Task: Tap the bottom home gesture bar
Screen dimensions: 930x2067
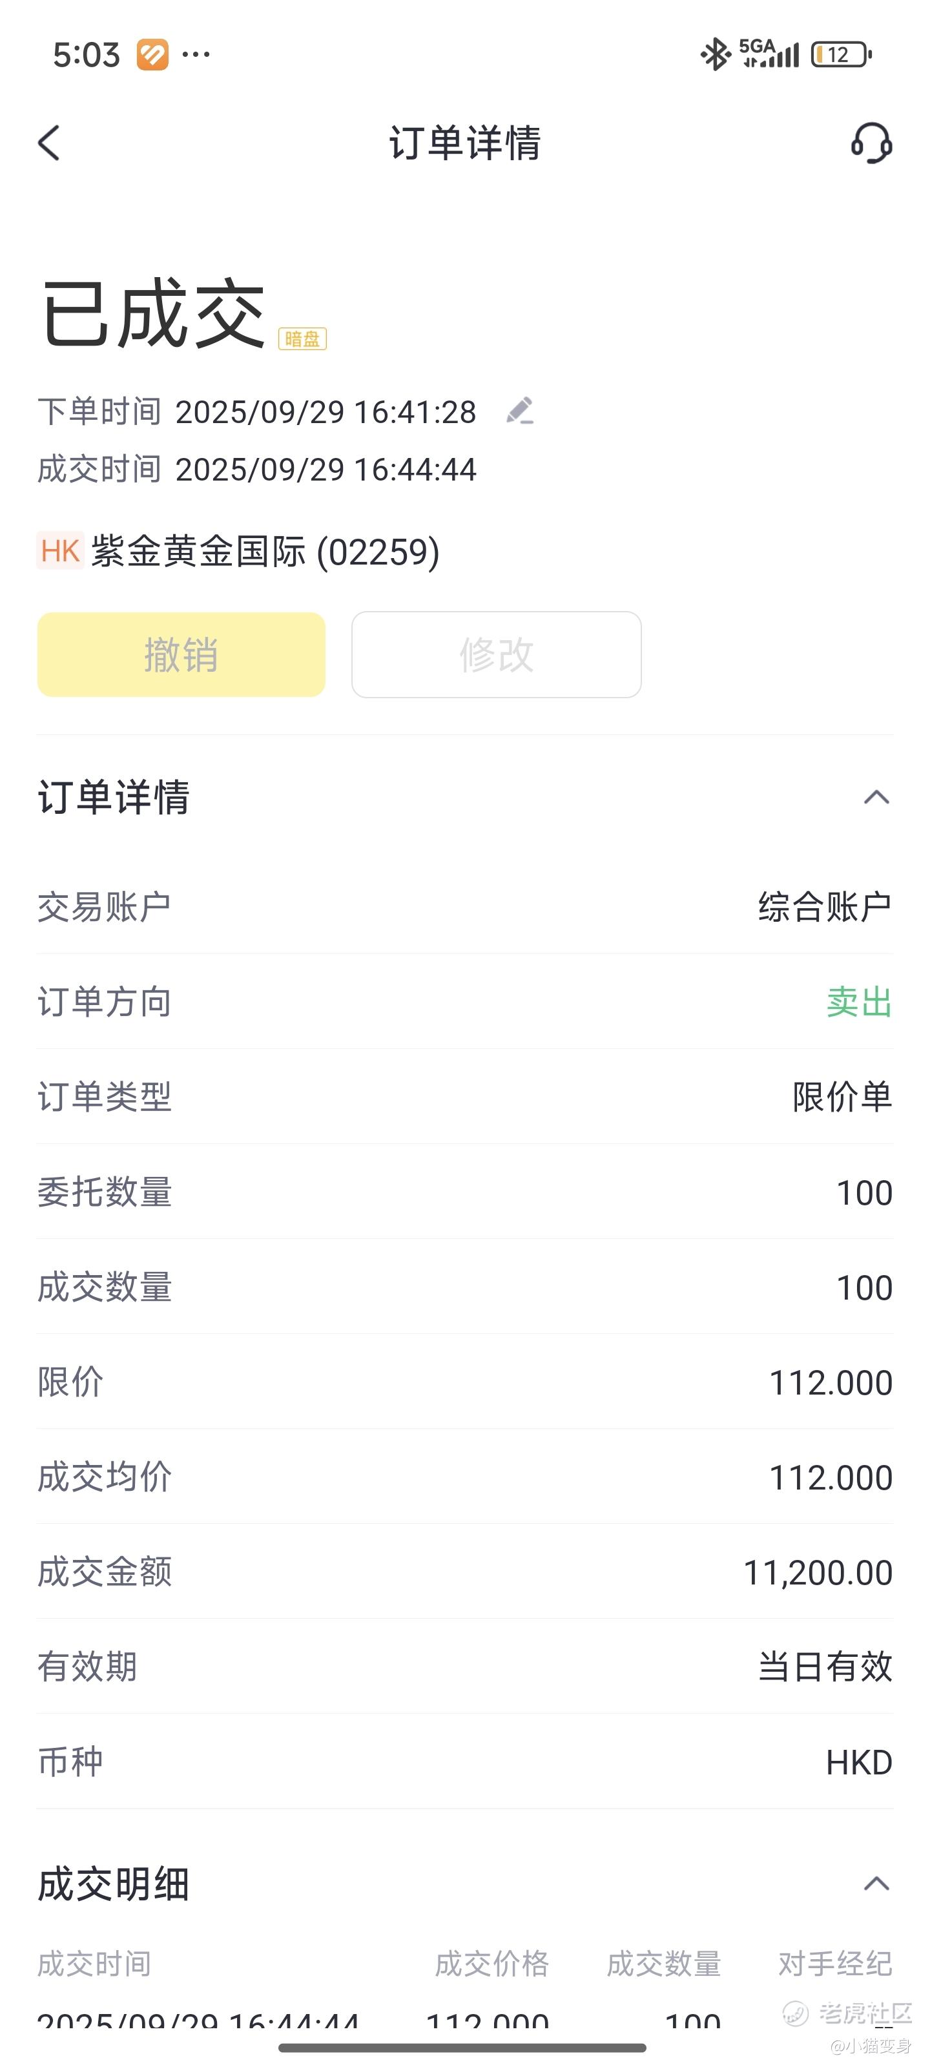Action: tap(462, 2048)
